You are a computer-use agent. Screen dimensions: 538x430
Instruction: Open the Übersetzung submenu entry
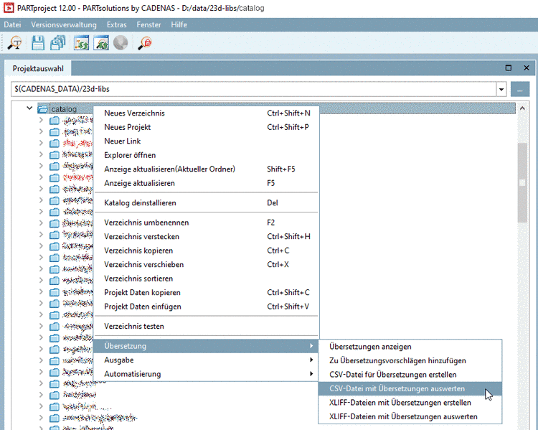(206, 346)
